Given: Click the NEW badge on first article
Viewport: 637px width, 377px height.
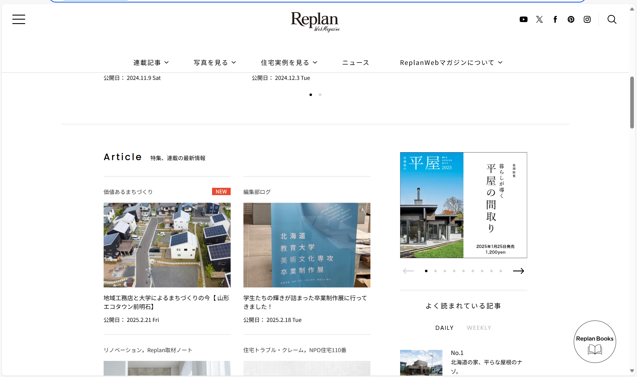Looking at the screenshot, I should (x=221, y=191).
